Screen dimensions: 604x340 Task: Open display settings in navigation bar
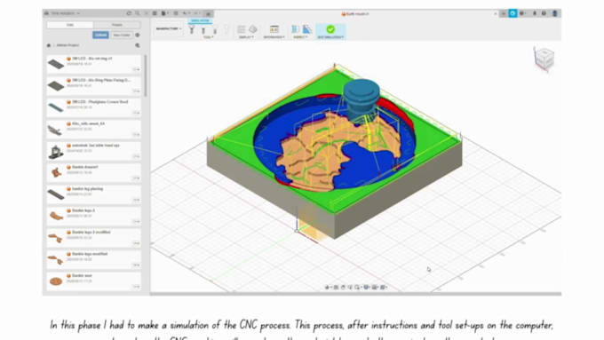tap(367, 288)
